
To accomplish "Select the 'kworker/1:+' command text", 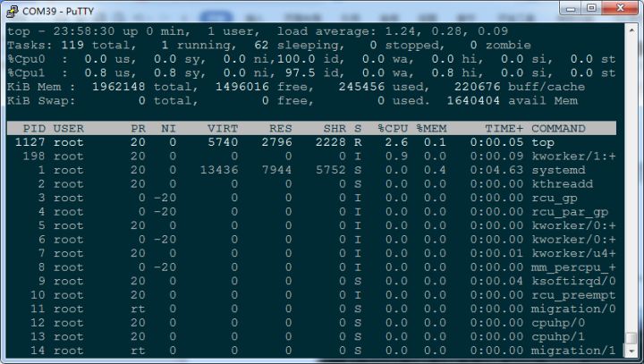I will pos(573,157).
